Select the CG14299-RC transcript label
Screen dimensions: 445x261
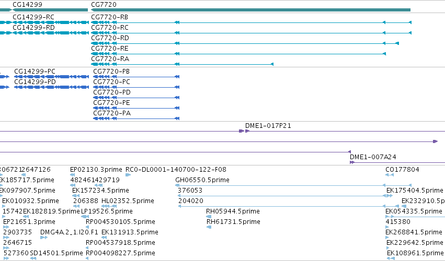(x=33, y=17)
